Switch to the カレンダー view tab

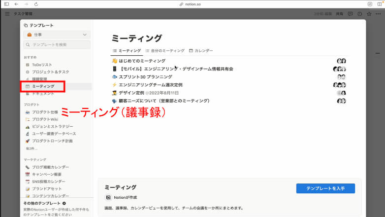201,51
